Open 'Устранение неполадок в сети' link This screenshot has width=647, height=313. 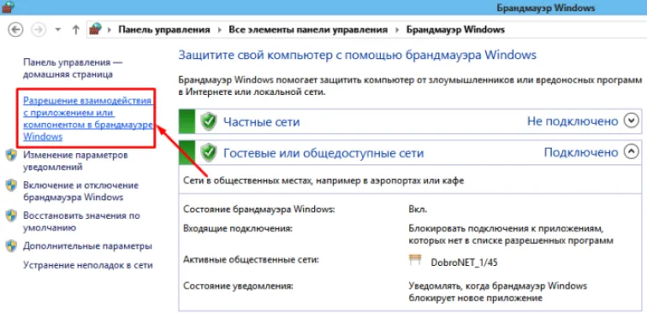(88, 265)
